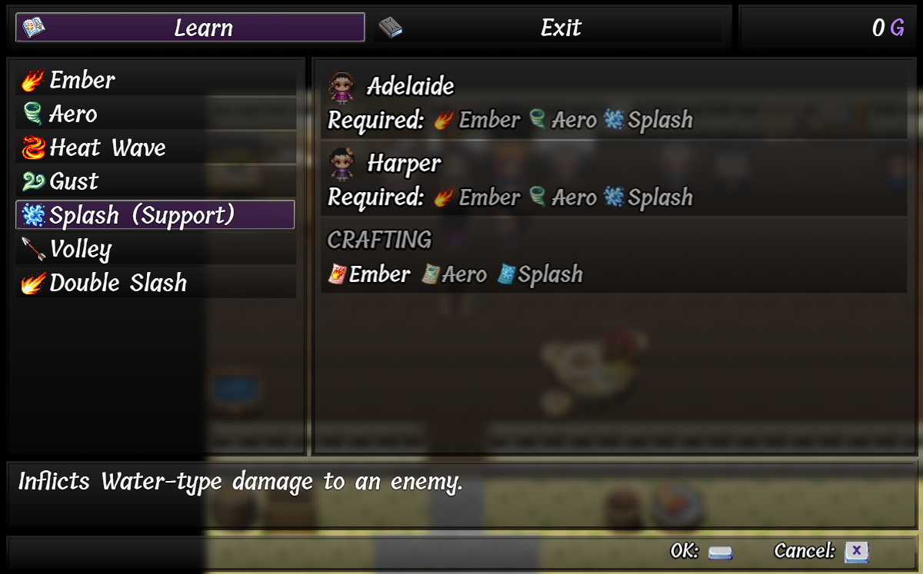The width and height of the screenshot is (923, 574).
Task: Click Harper's character portrait
Action: click(342, 164)
